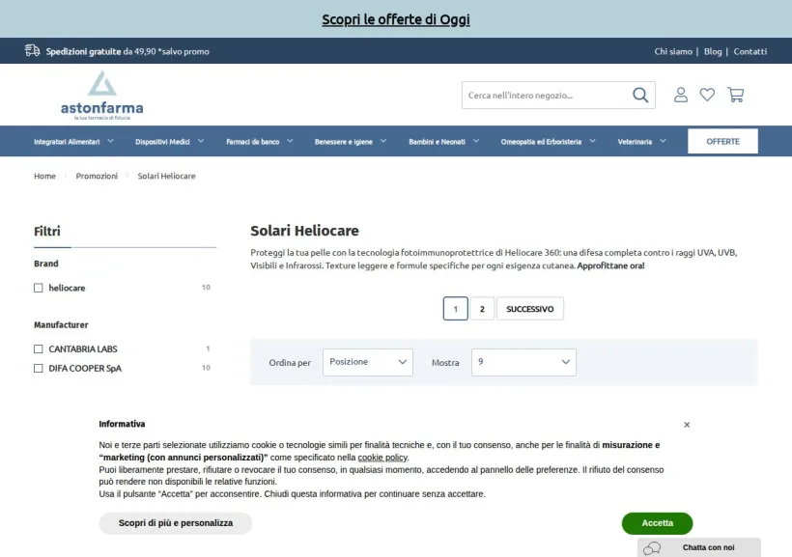Tick the CANTABRIA LABS checkbox
Viewport: 792px width, 557px height.
[39, 348]
